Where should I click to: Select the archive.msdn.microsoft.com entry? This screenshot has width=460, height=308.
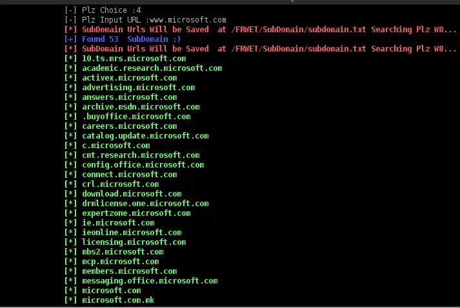point(141,107)
